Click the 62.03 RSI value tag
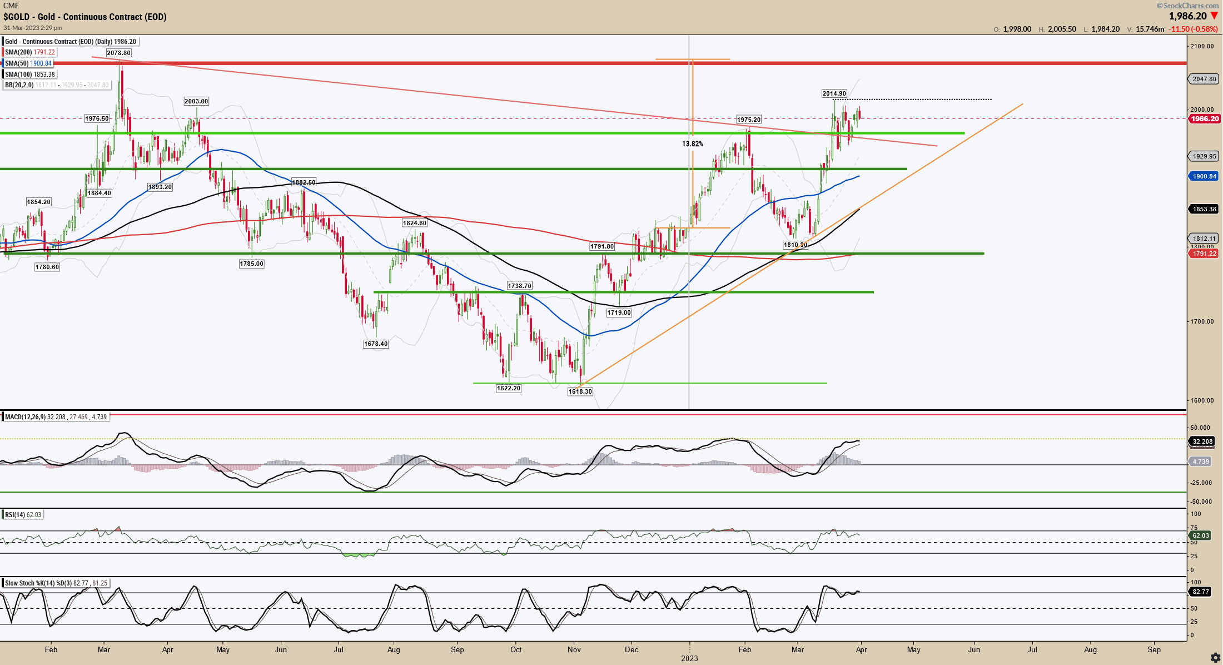Viewport: 1223px width, 665px height. tap(1201, 535)
